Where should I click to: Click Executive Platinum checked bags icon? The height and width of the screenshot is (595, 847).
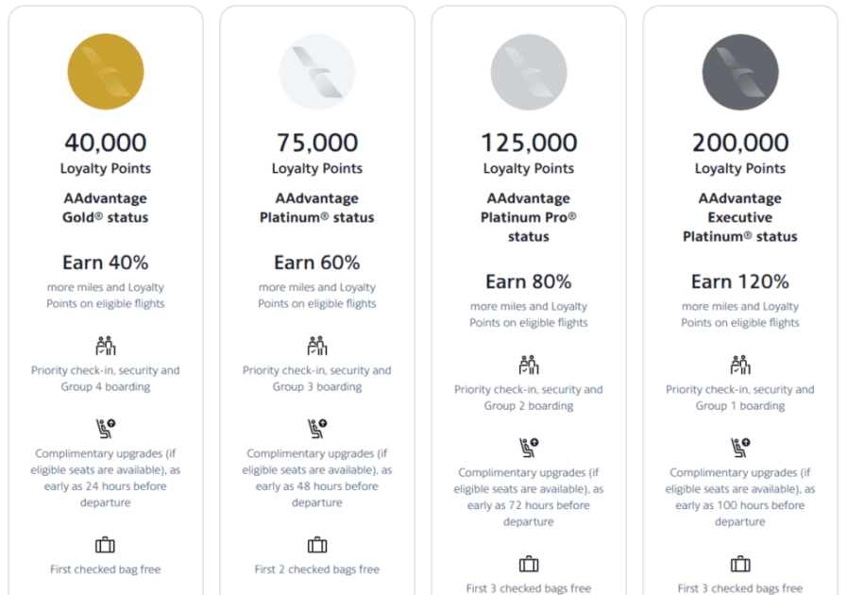coord(740,564)
